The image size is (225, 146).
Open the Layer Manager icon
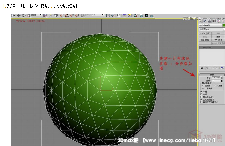click(x=119, y=16)
